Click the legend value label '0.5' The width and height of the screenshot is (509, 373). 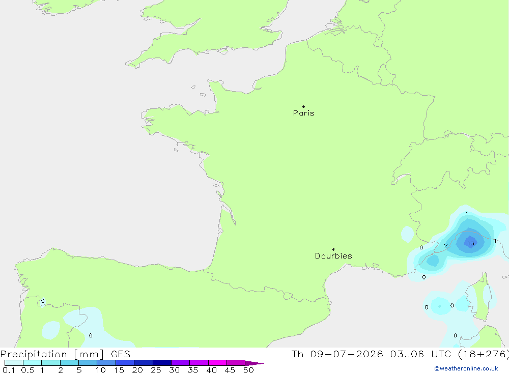click(27, 370)
